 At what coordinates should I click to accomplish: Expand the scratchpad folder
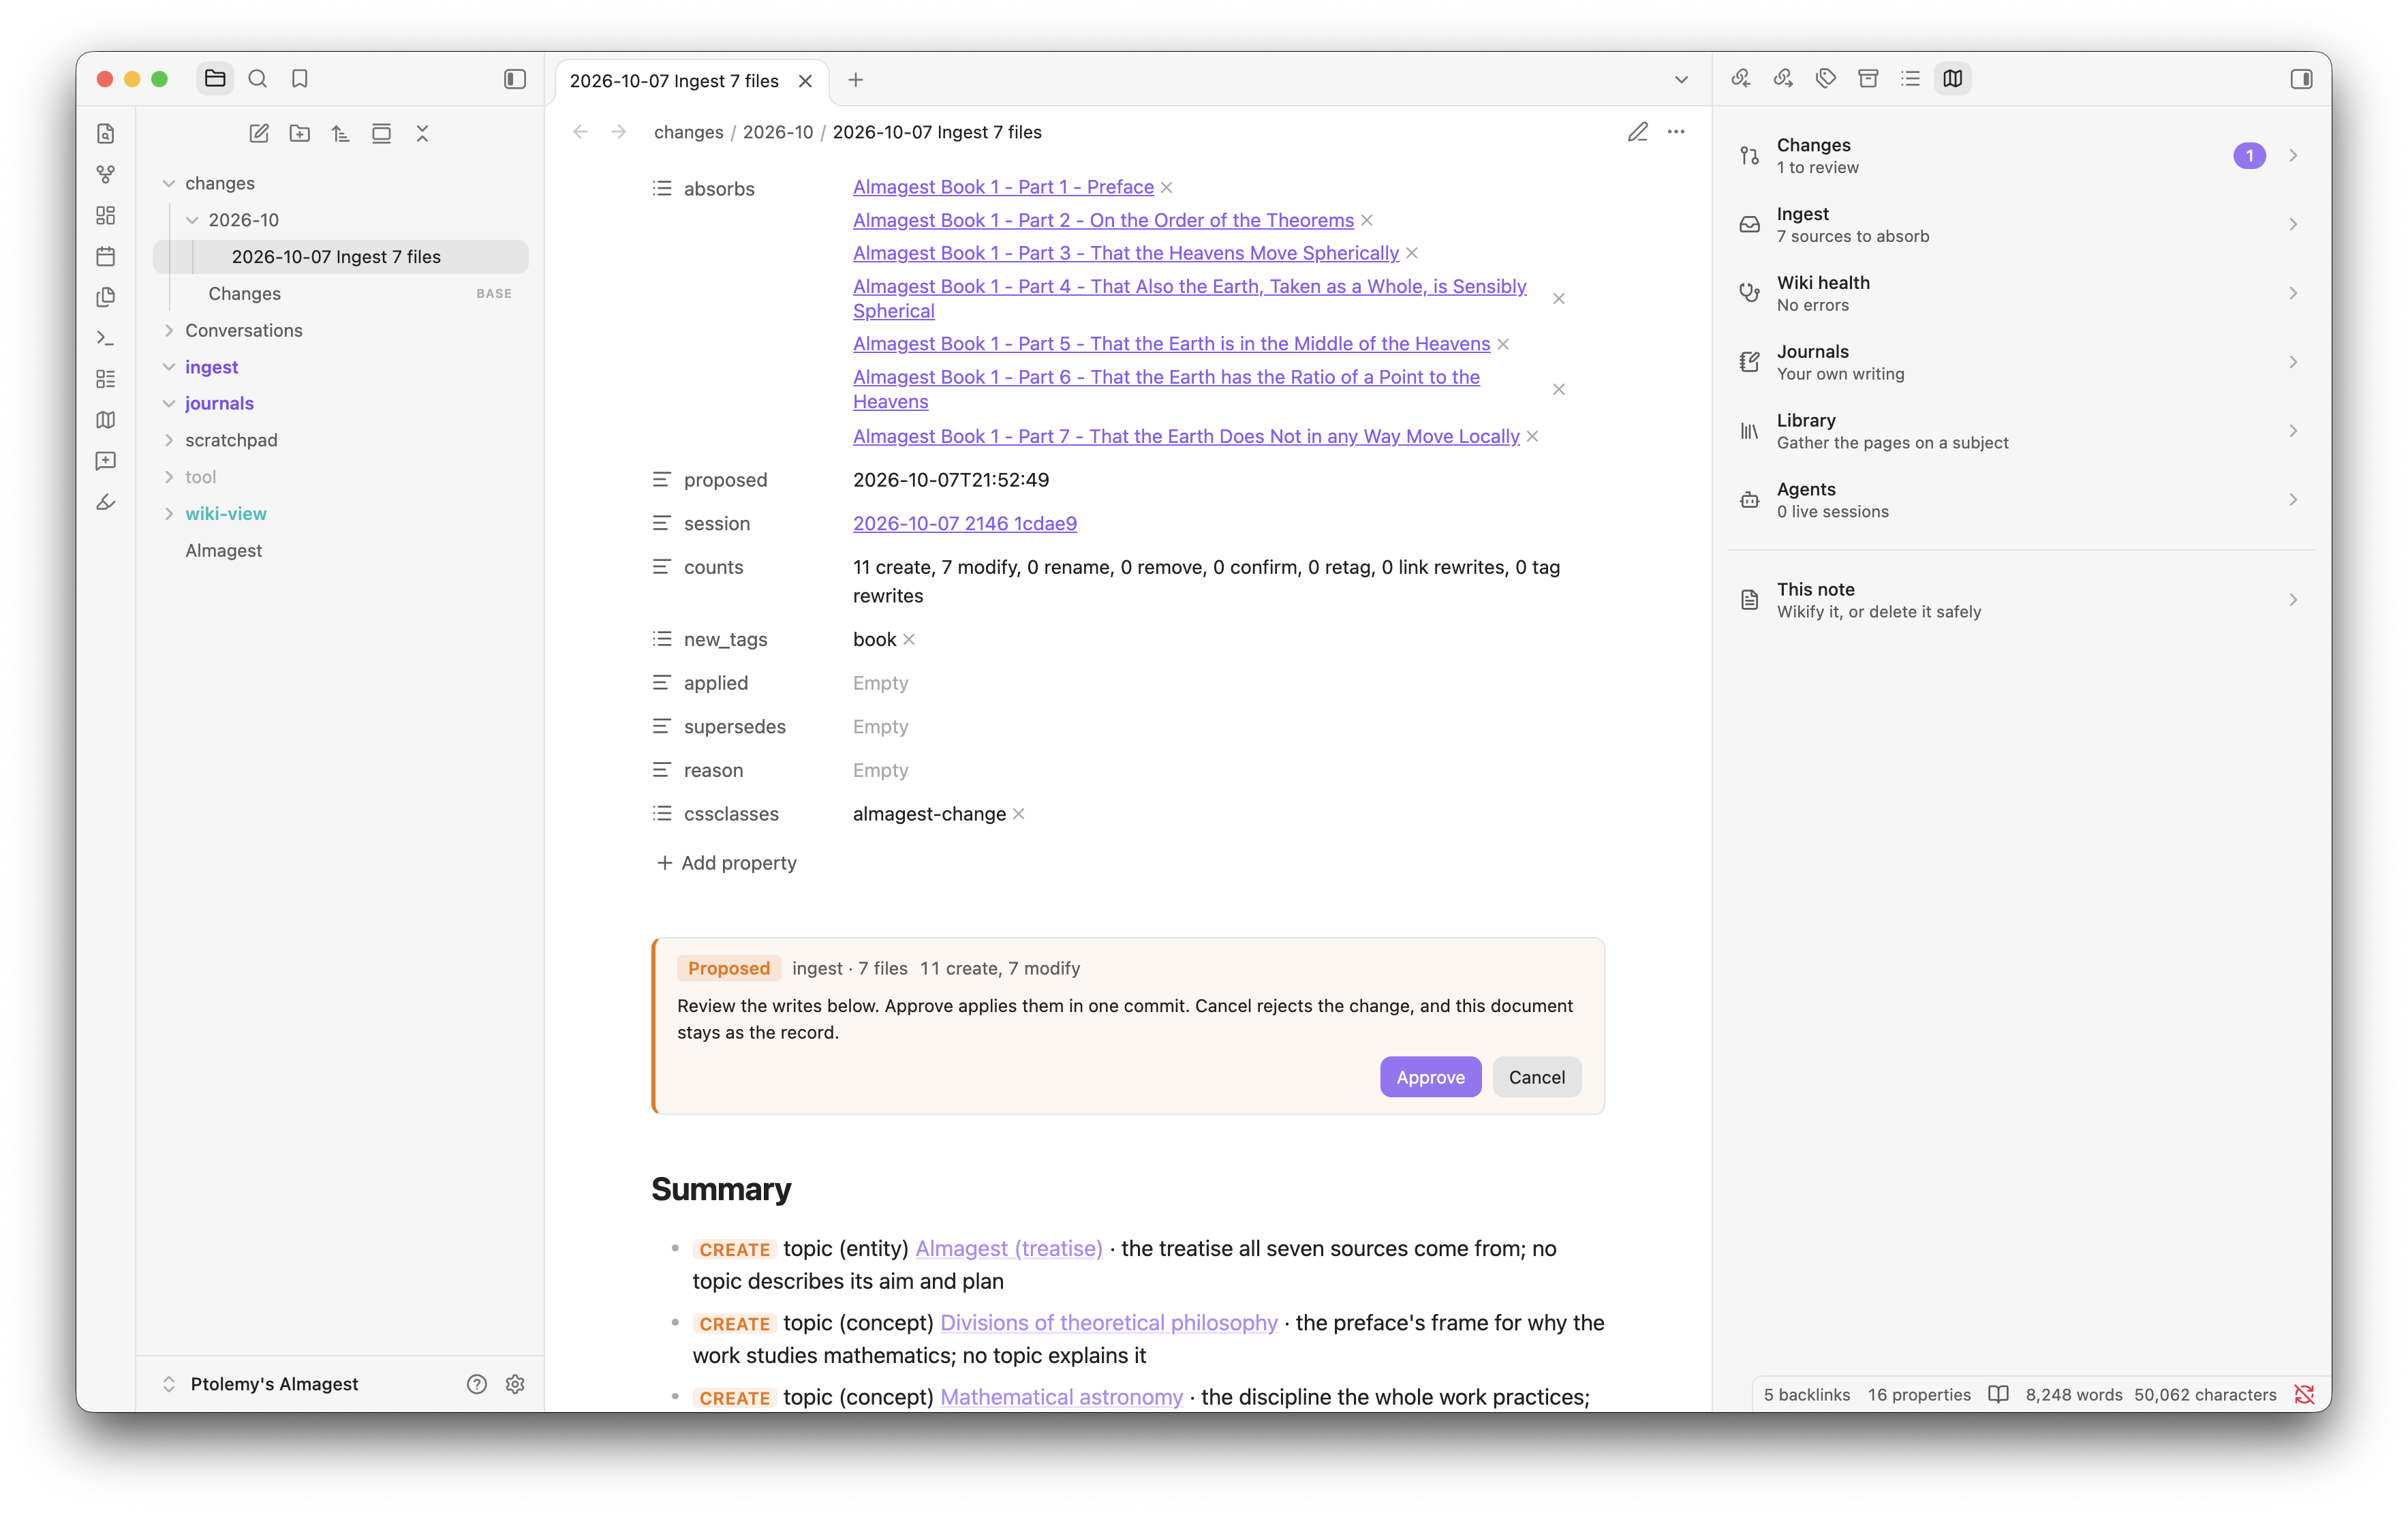(x=169, y=440)
